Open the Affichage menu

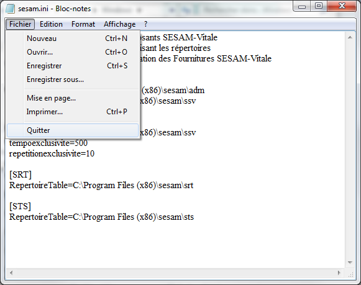[x=119, y=24]
